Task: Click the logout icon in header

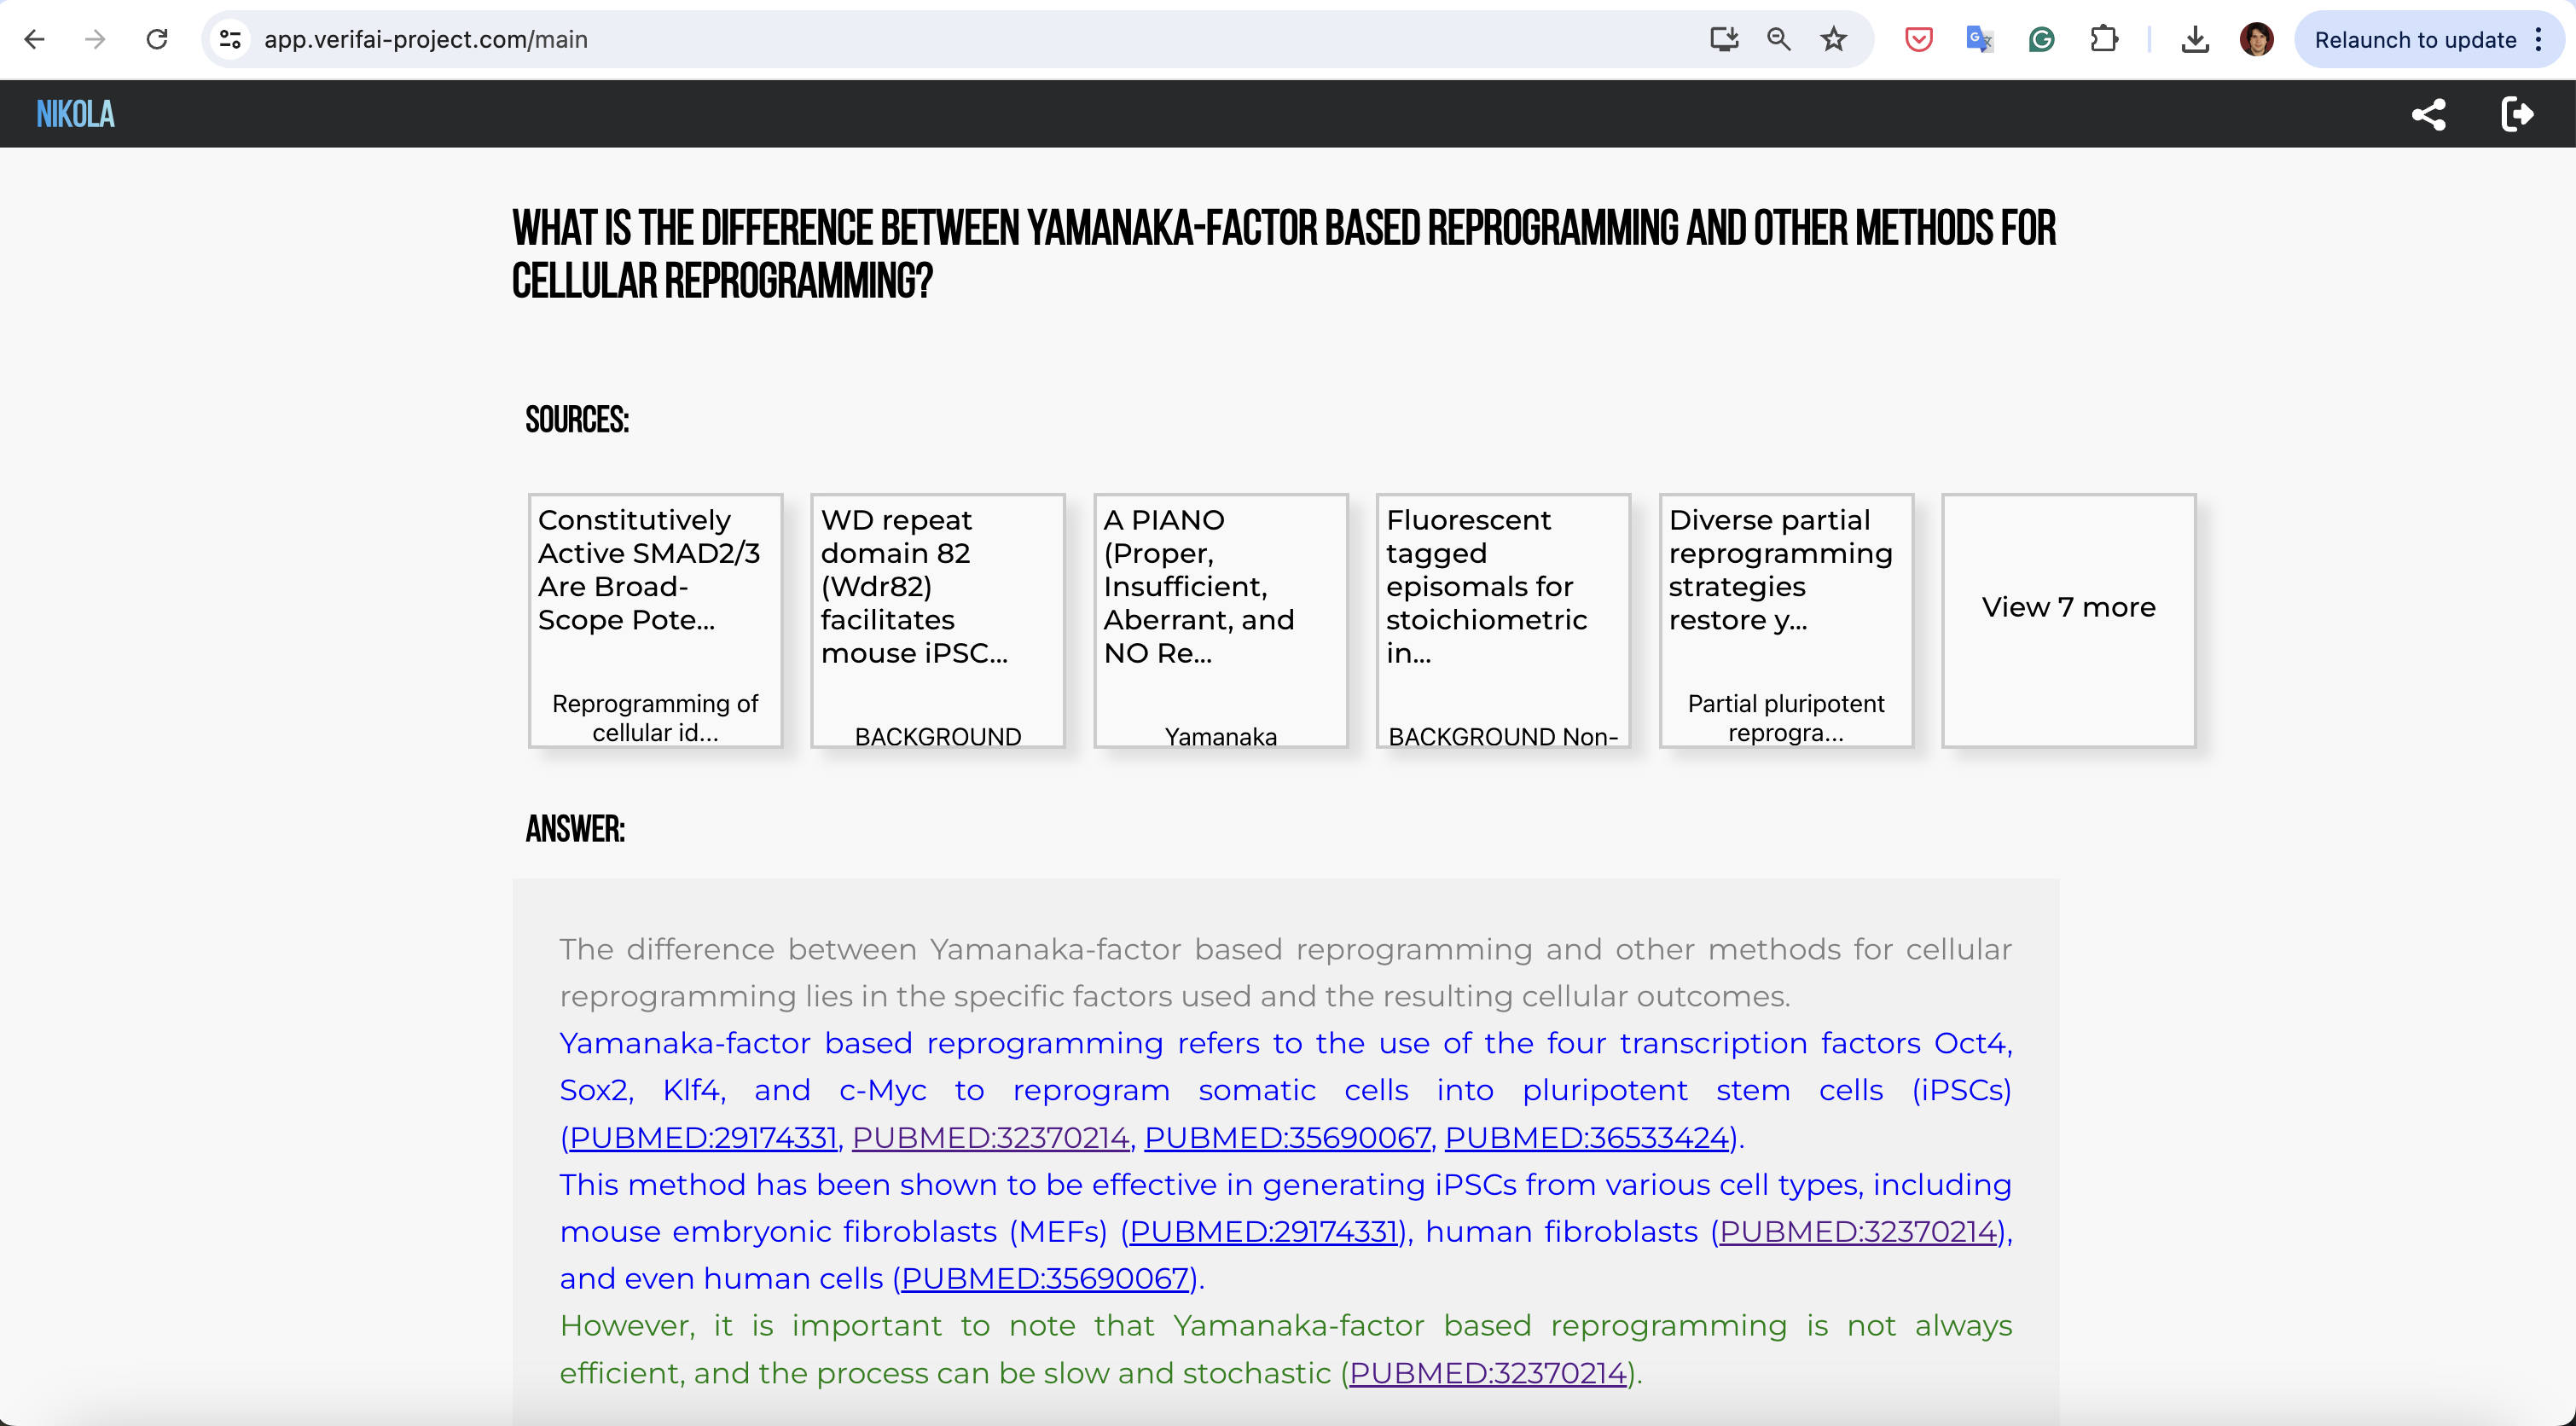Action: (2516, 114)
